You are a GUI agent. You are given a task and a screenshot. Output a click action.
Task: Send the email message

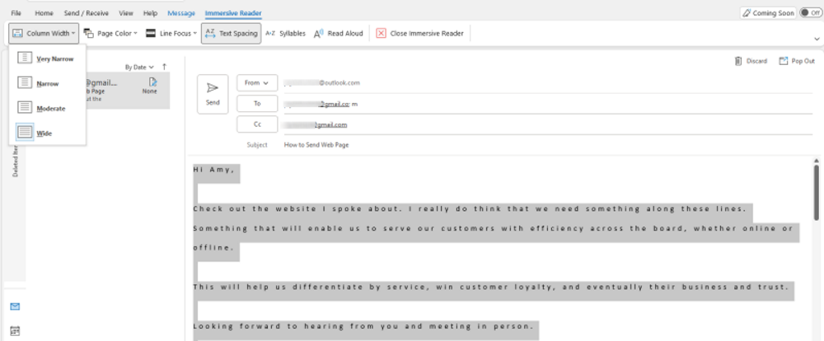pyautogui.click(x=213, y=94)
